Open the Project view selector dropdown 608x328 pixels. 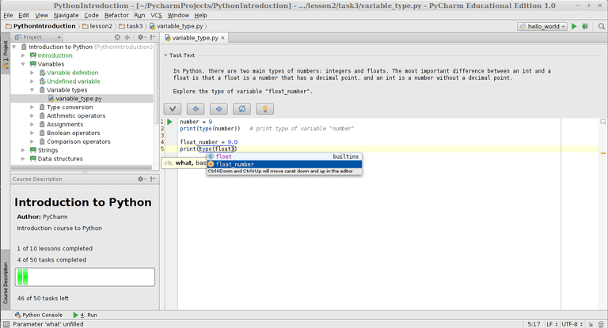click(x=38, y=37)
